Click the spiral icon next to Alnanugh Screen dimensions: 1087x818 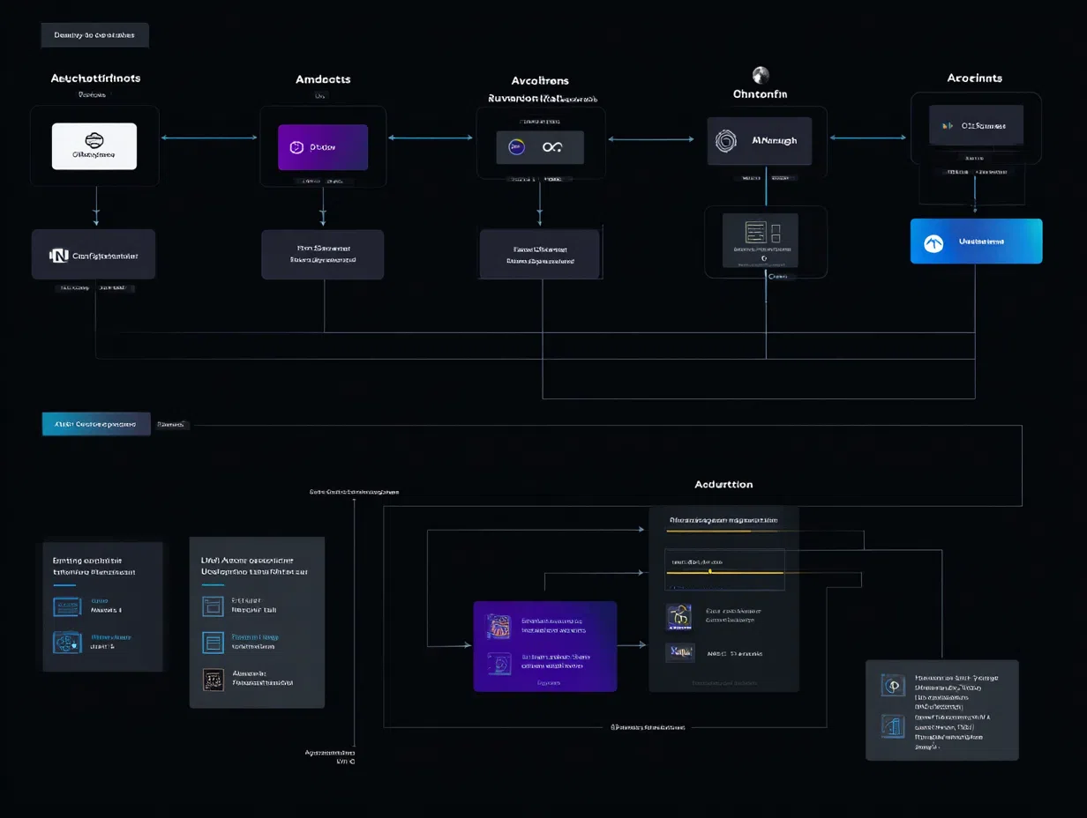[x=726, y=140]
